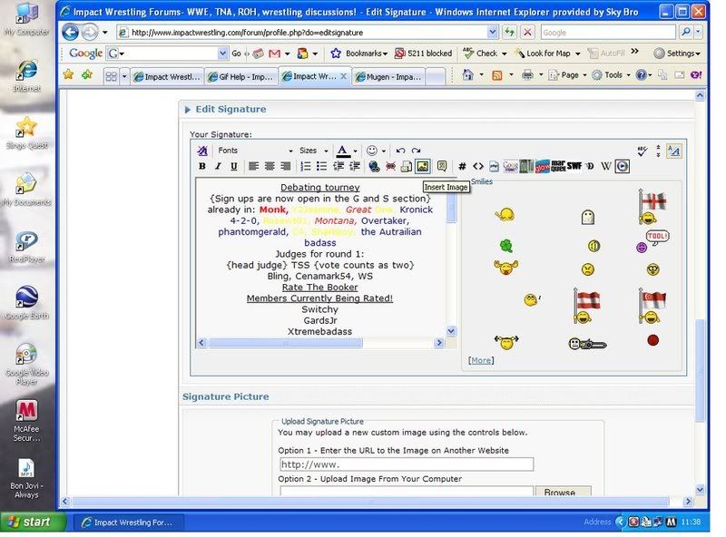726x537 pixels.
Task: Wrap selection in QUOTE tags
Action: [x=442, y=166]
